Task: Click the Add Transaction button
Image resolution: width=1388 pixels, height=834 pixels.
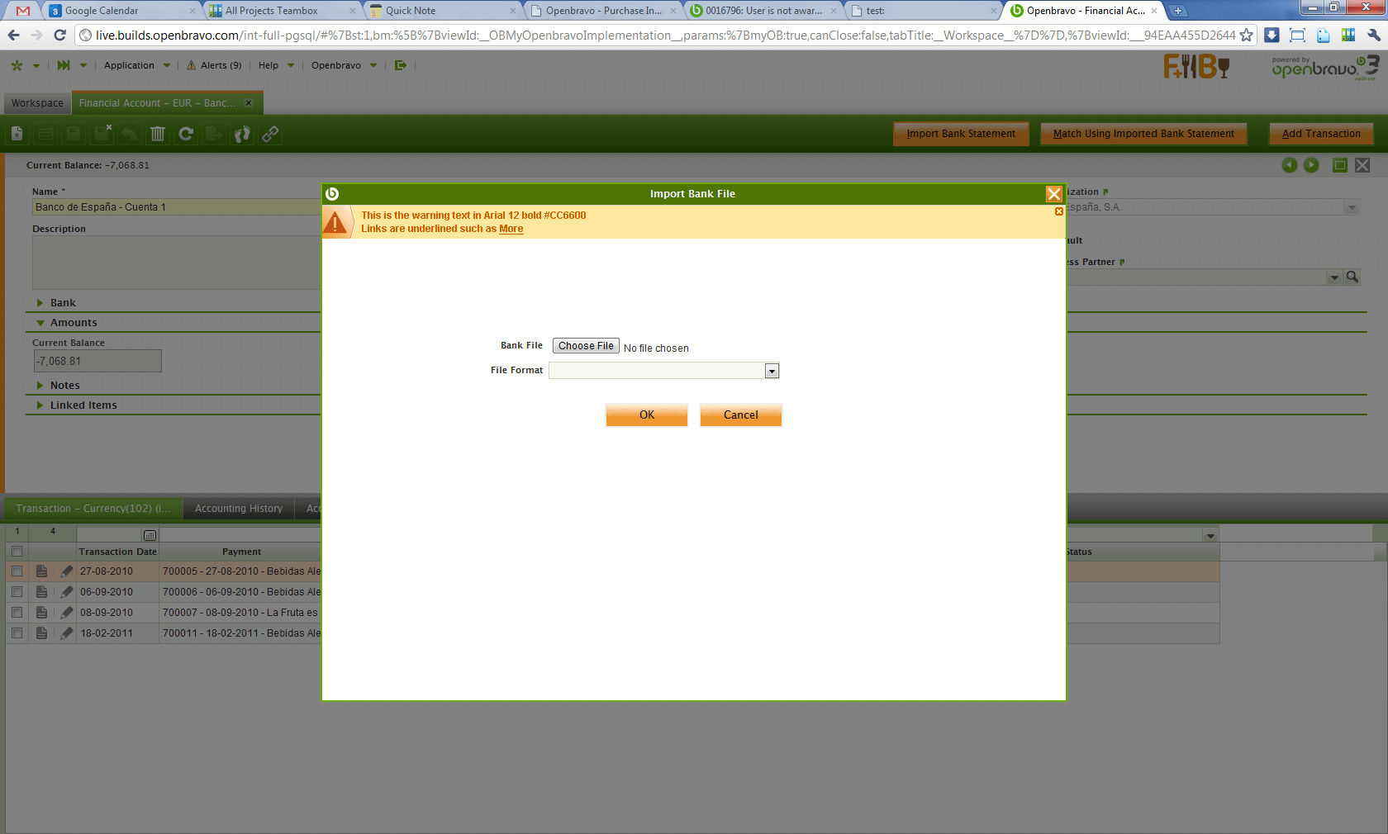Action: point(1321,134)
